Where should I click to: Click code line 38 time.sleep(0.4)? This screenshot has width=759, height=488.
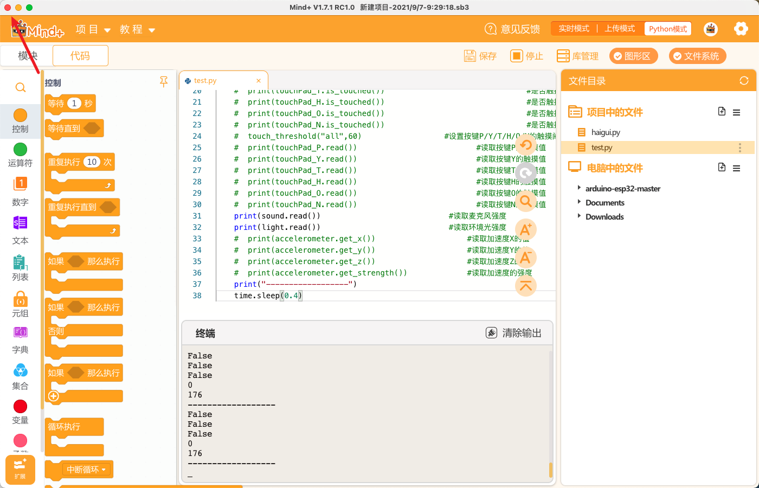[x=268, y=296]
